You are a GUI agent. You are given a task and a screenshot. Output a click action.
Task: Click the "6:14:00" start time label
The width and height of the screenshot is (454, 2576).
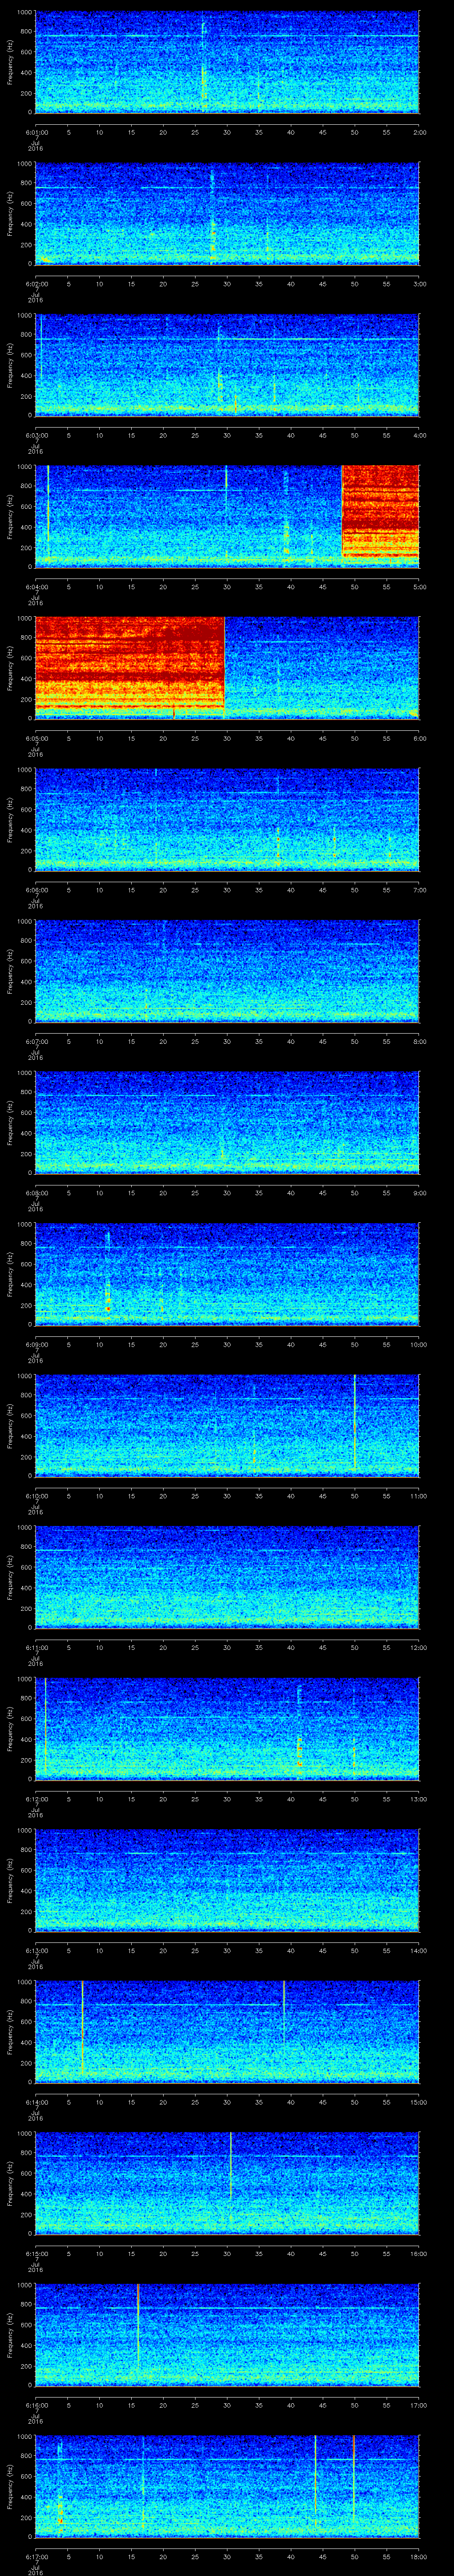37,2102
